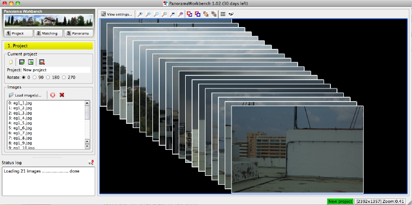Click the red X remove all images icon
This screenshot has width=412, height=205.
(x=62, y=95)
